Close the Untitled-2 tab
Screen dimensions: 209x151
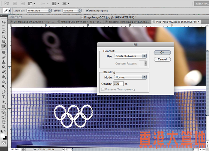pos(59,22)
